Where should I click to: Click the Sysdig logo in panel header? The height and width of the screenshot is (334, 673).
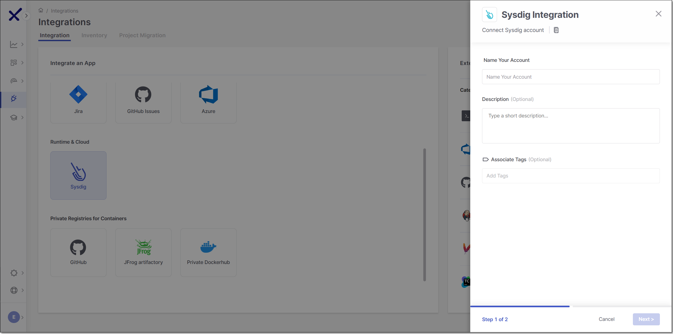click(x=489, y=15)
